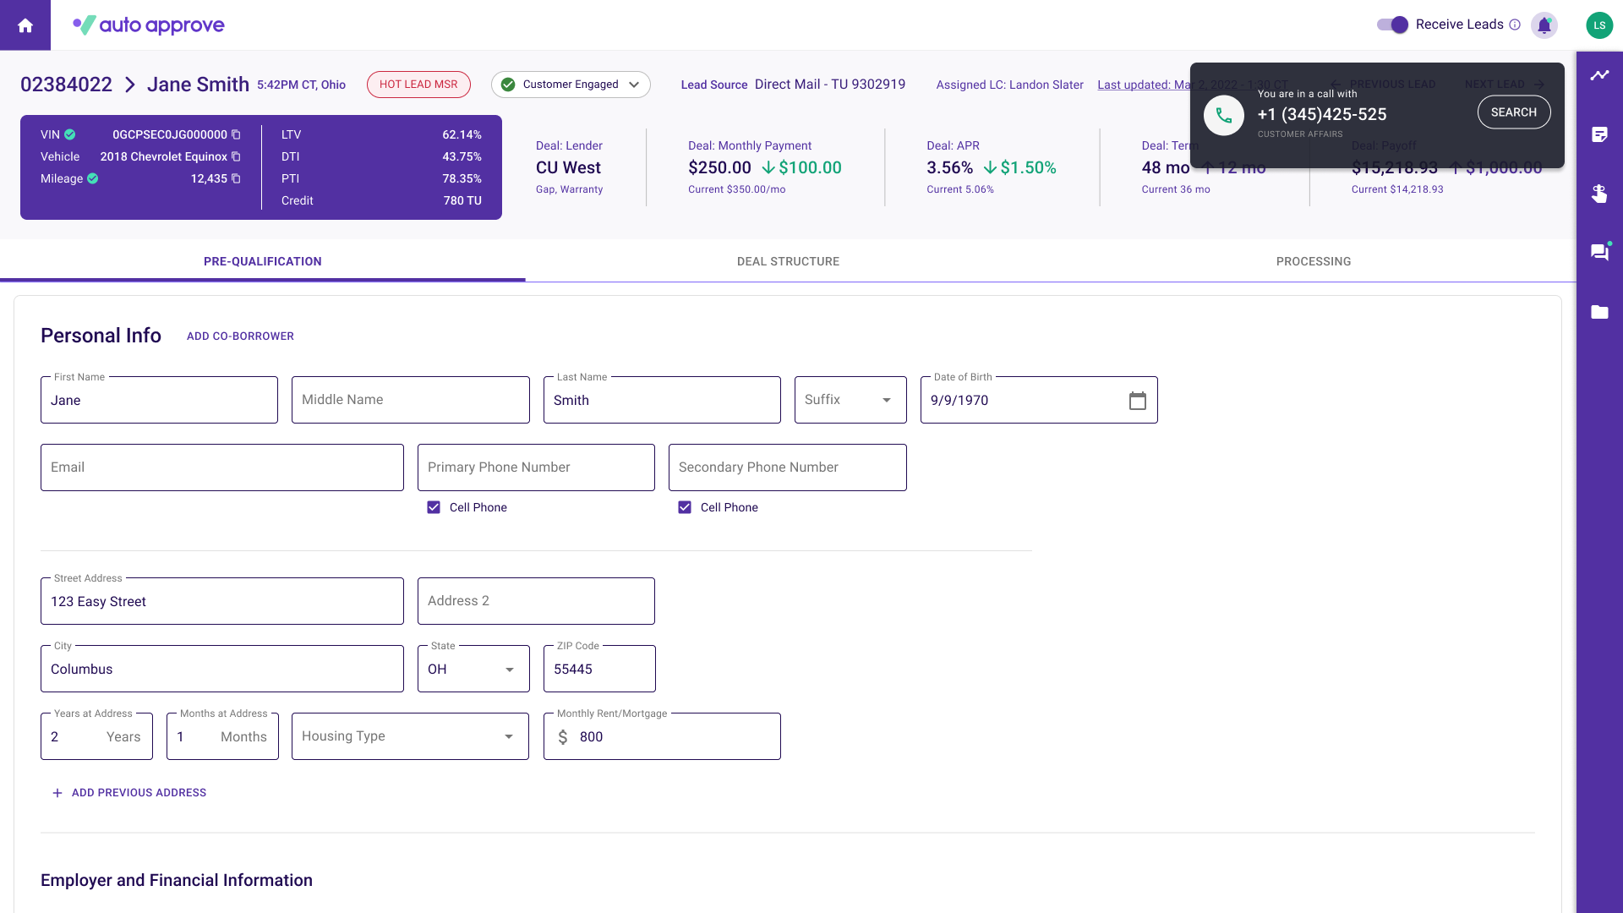
Task: Open the notes sidebar icon
Action: (x=1599, y=134)
